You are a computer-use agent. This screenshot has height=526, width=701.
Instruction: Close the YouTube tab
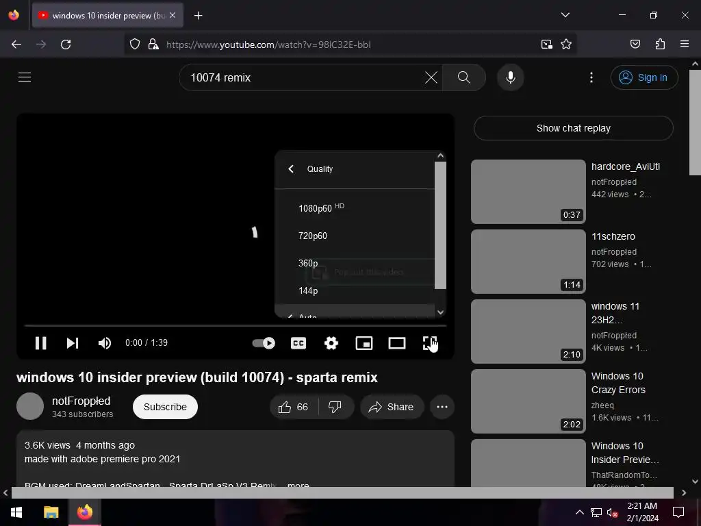(173, 15)
